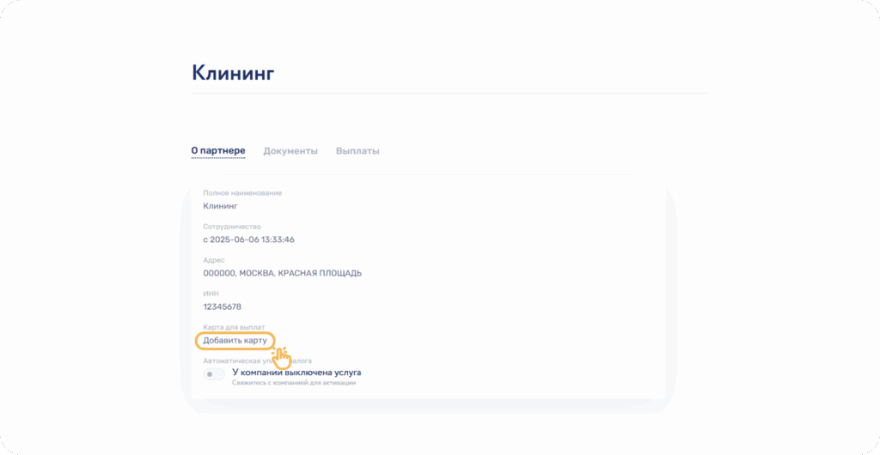Viewport: 880px width, 455px height.
Task: Click the ИНН field label
Action: pyautogui.click(x=211, y=294)
